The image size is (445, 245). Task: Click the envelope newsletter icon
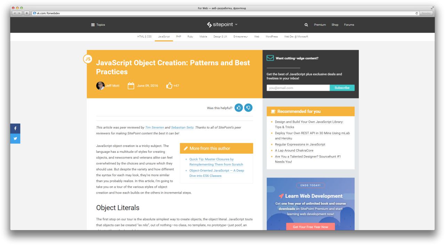(x=270, y=58)
